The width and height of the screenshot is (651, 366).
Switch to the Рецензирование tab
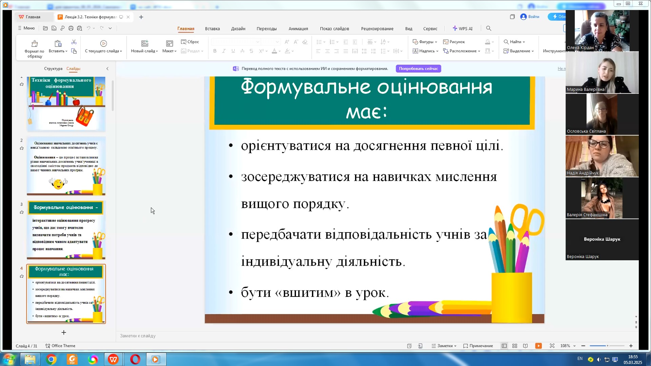pos(377,29)
